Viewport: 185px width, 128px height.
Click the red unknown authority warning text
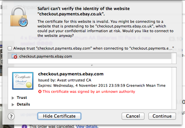pyautogui.click(x=89, y=91)
